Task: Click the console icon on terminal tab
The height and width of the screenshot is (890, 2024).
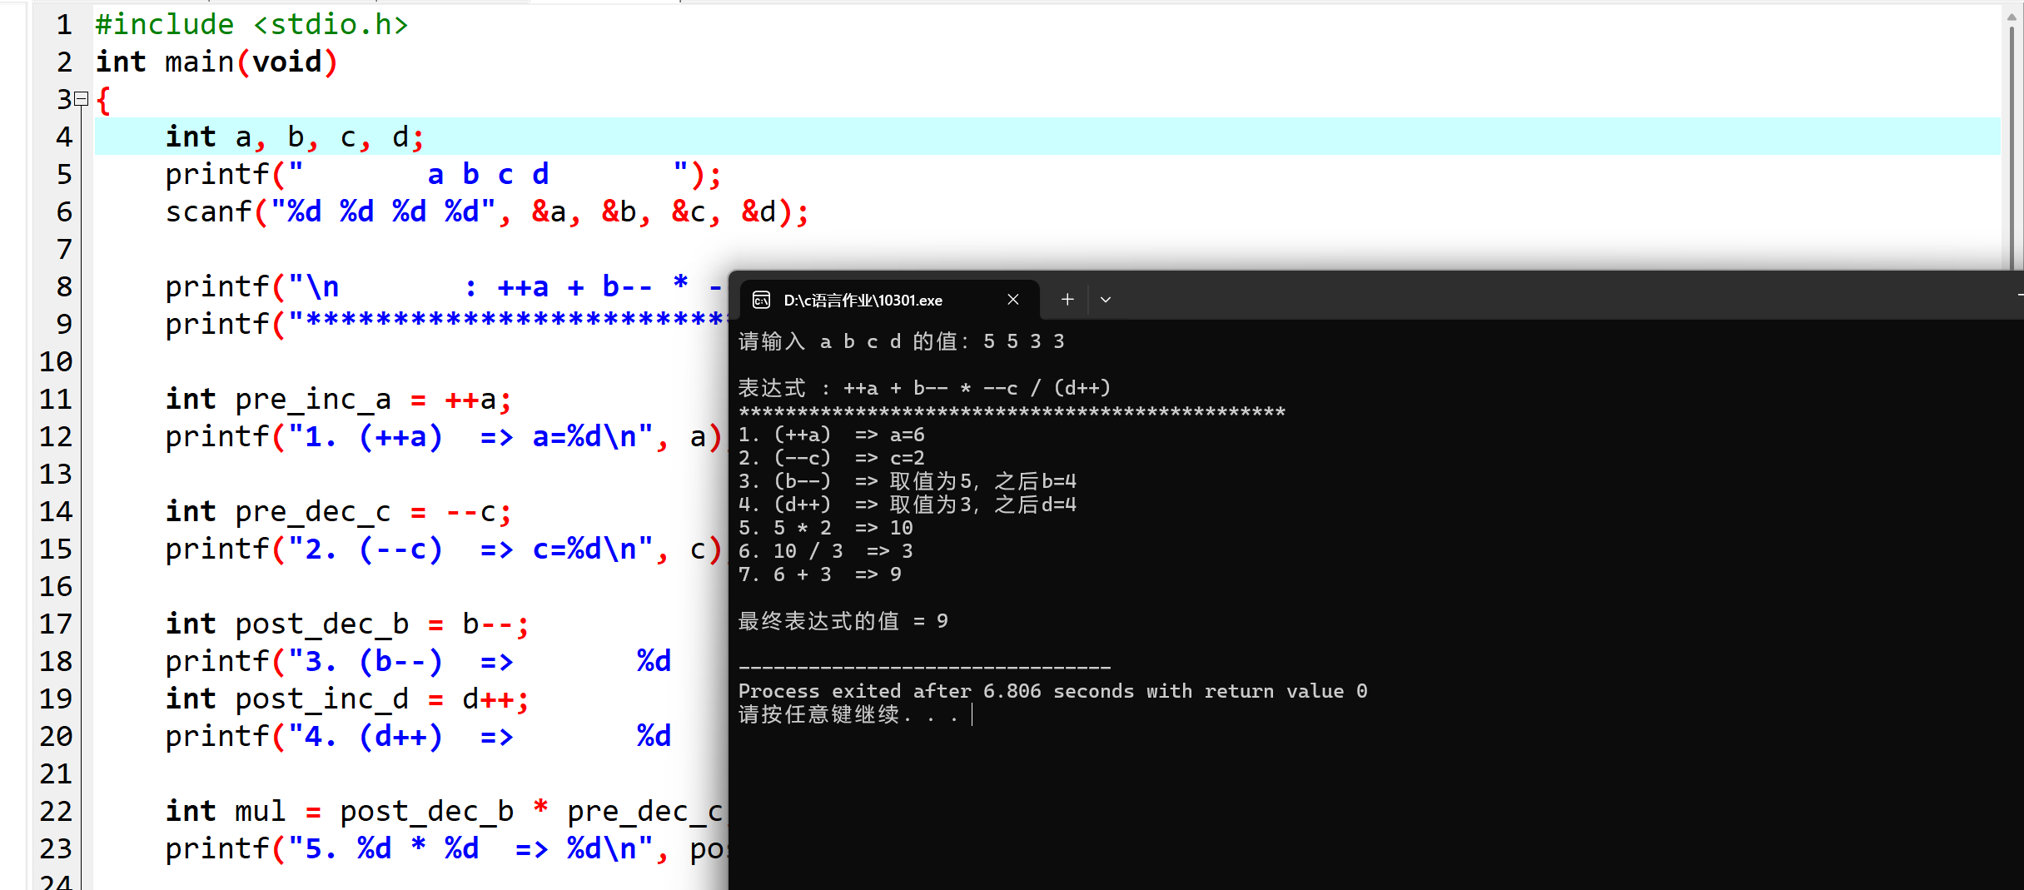Action: 761,300
